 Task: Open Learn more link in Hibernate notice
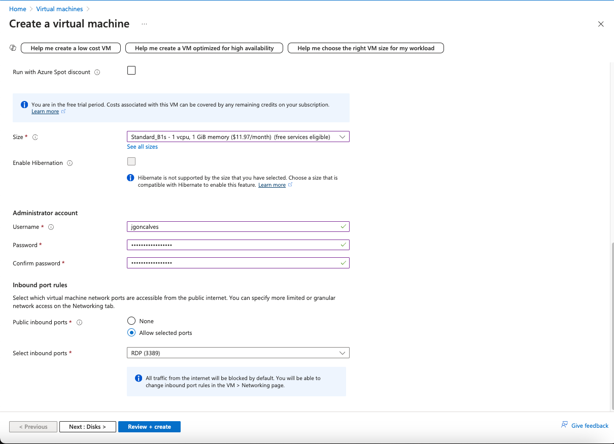click(x=272, y=185)
